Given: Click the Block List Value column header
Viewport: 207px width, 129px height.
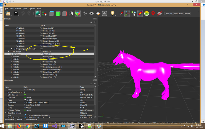Looking at the screenshot, I should (67, 25).
